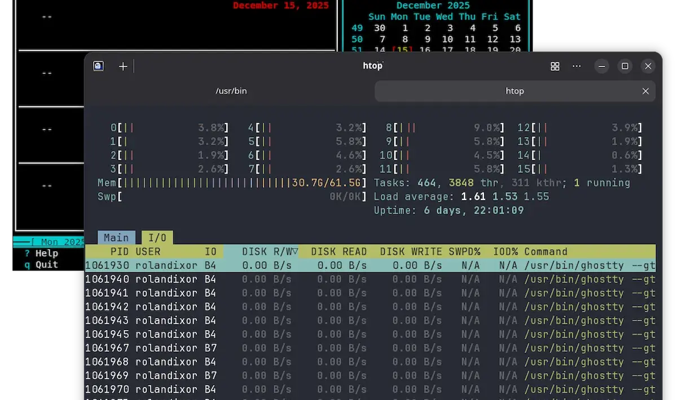The height and width of the screenshot is (400, 677).
Task: Click the Mon 2025 status bar label
Action: pyautogui.click(x=62, y=242)
